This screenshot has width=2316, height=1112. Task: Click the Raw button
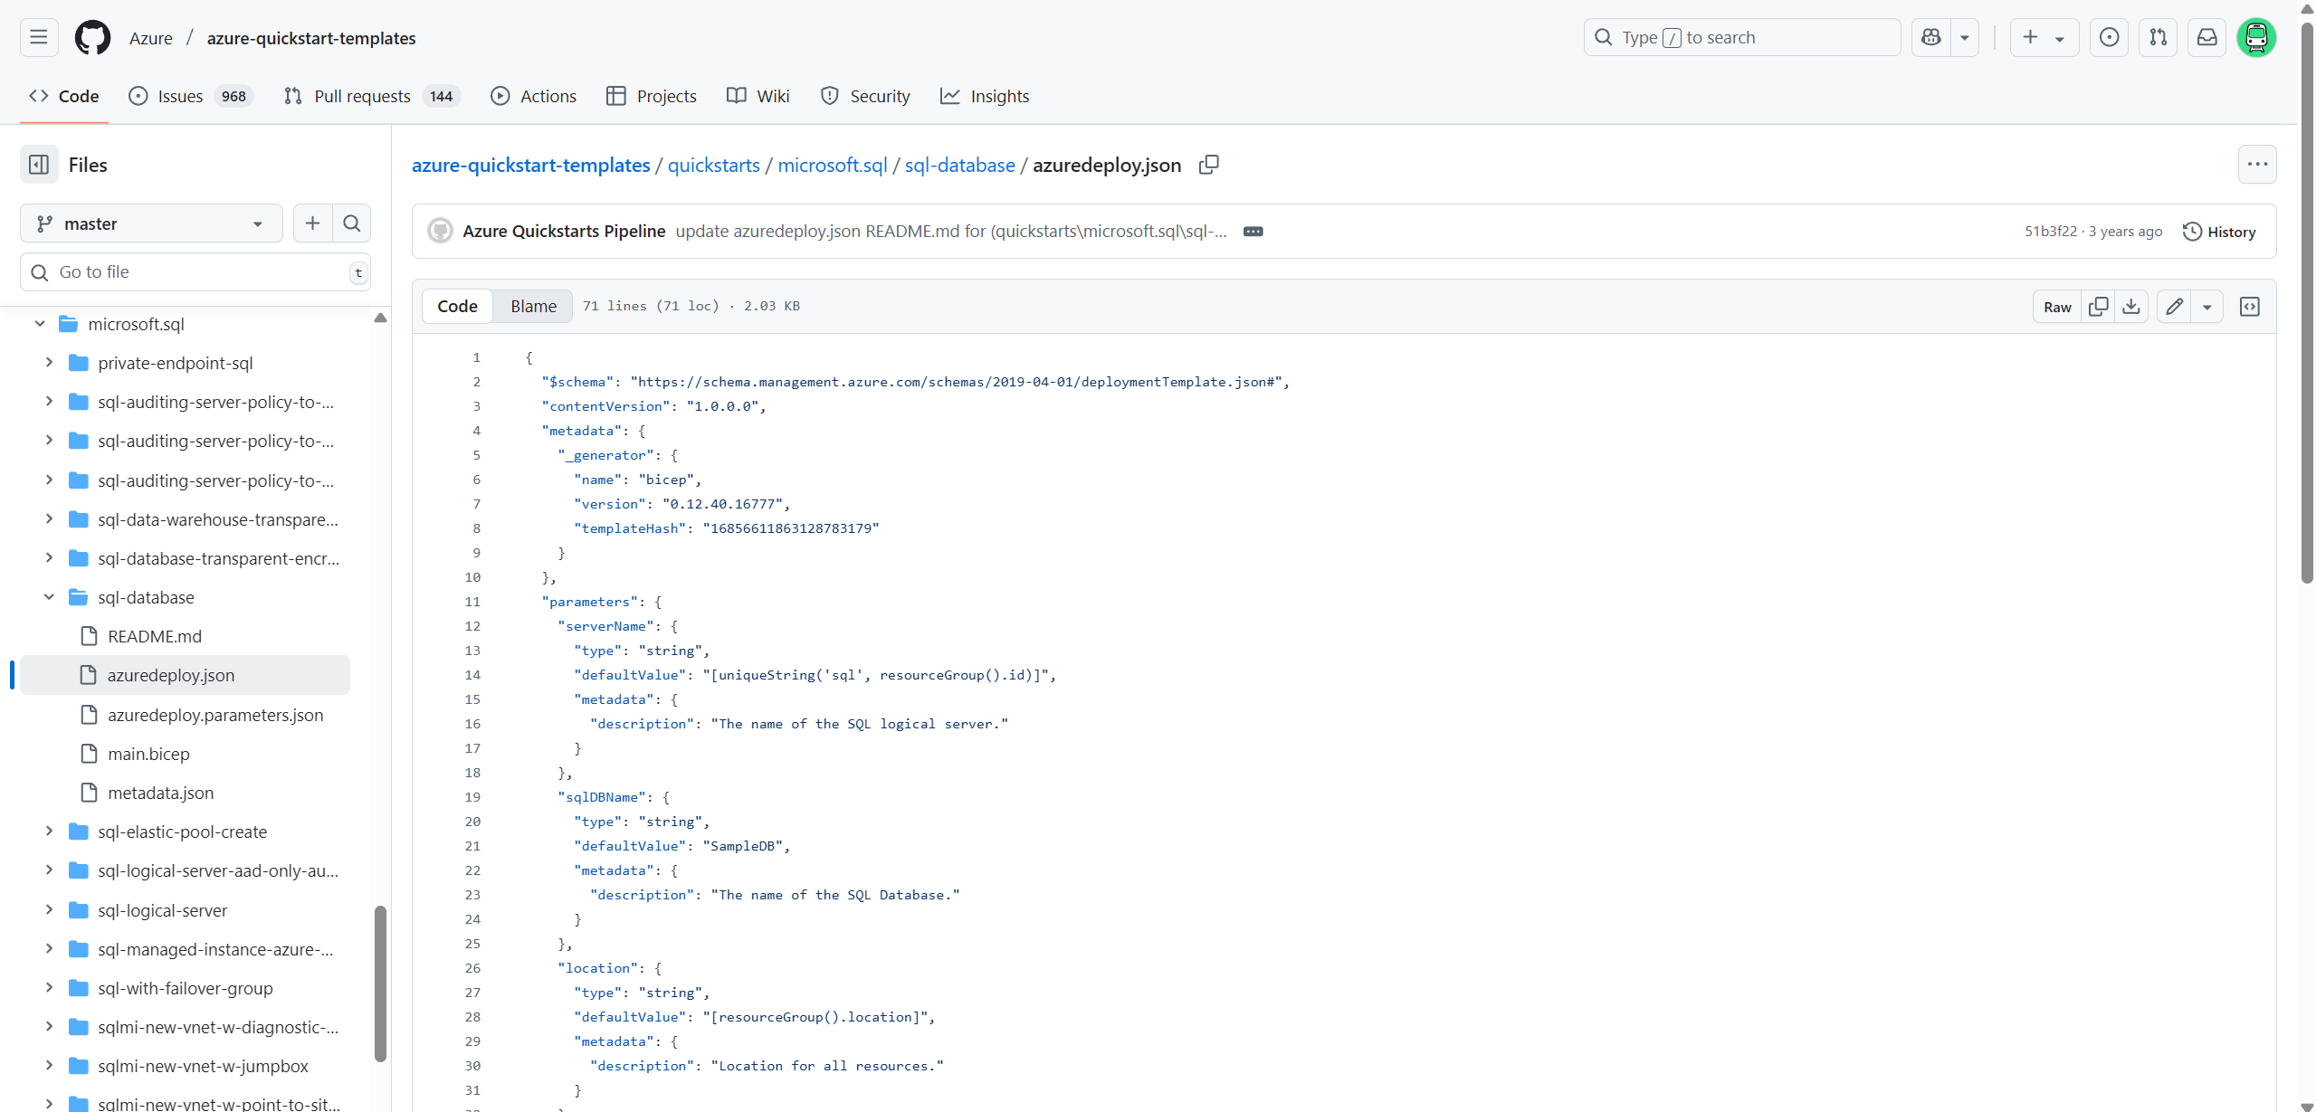[x=2057, y=307]
